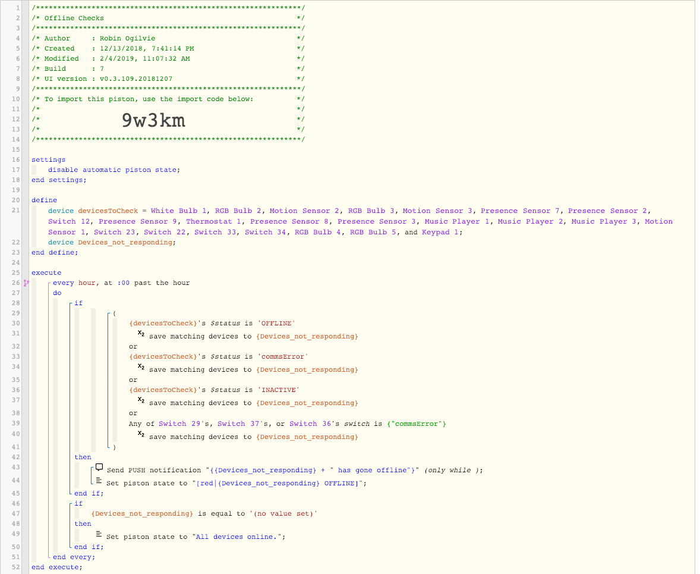Click the 'RGB Bulb 2' device
The height and width of the screenshot is (574, 700).
pyautogui.click(x=238, y=211)
